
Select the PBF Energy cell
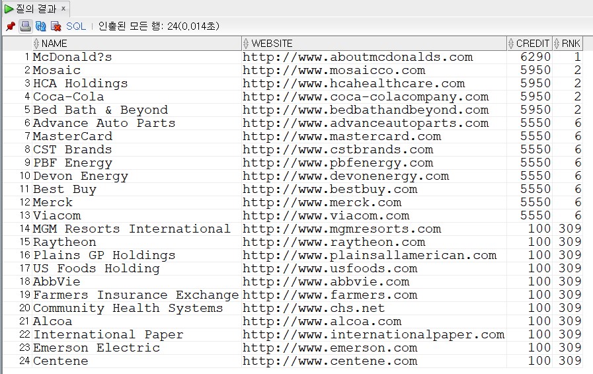point(137,163)
